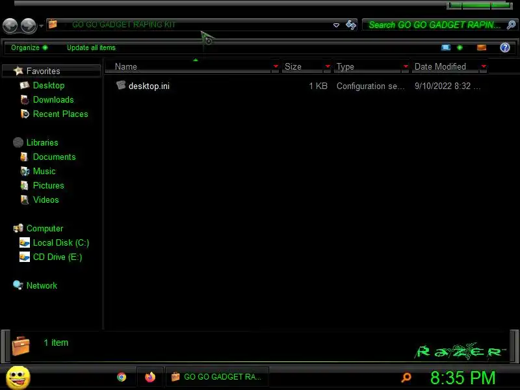Click the refresh icon beside address bar
This screenshot has width=520, height=390.
[x=351, y=25]
